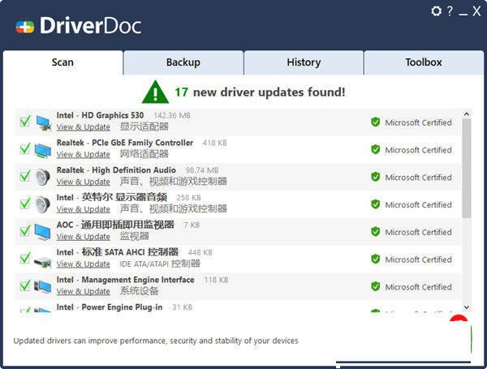
Task: Open the Backup tab
Action: coord(183,62)
